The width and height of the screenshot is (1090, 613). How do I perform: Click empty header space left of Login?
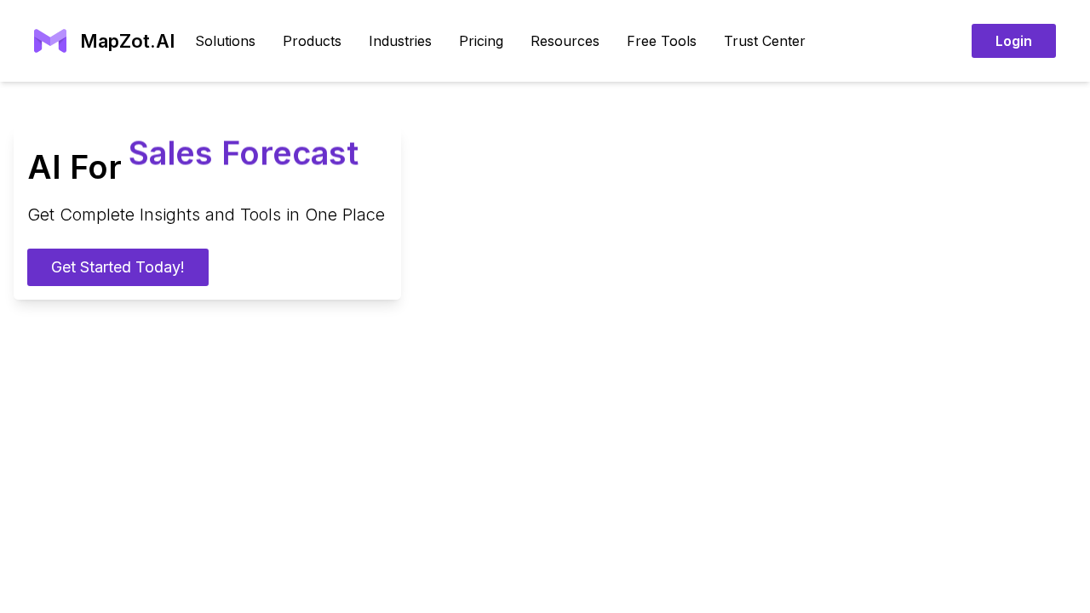[886, 41]
